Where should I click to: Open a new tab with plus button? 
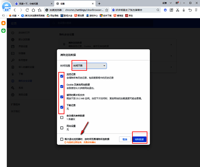point(99,4)
